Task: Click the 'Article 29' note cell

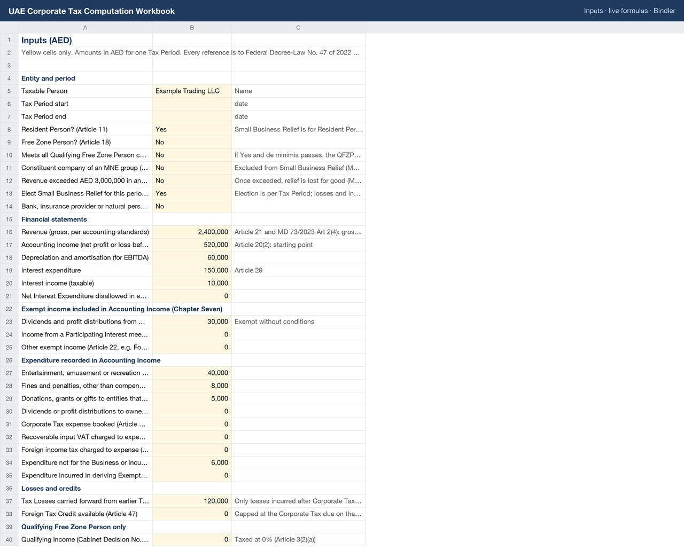Action: [x=298, y=270]
